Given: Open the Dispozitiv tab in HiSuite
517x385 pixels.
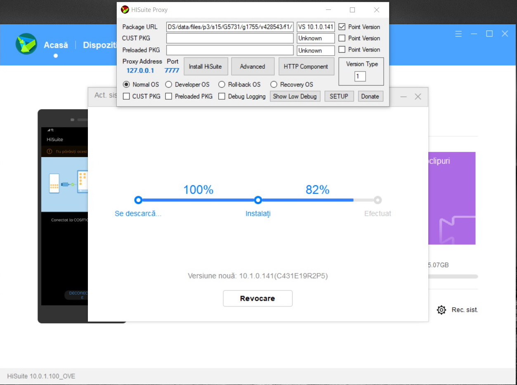Looking at the screenshot, I should click(99, 45).
